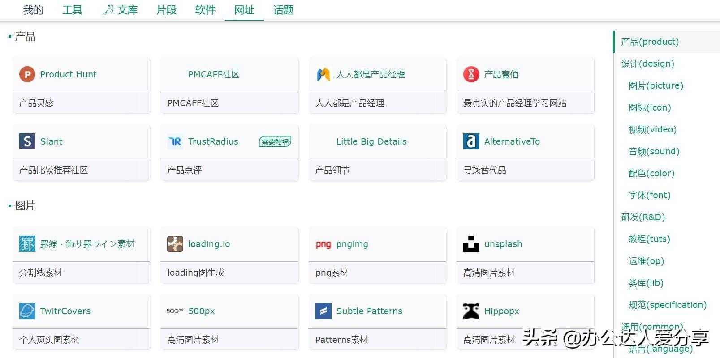Click the Product Hunt logo icon

pos(27,74)
